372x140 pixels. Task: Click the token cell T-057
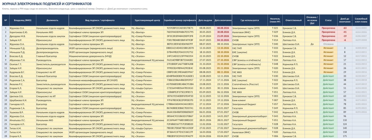[275, 104]
